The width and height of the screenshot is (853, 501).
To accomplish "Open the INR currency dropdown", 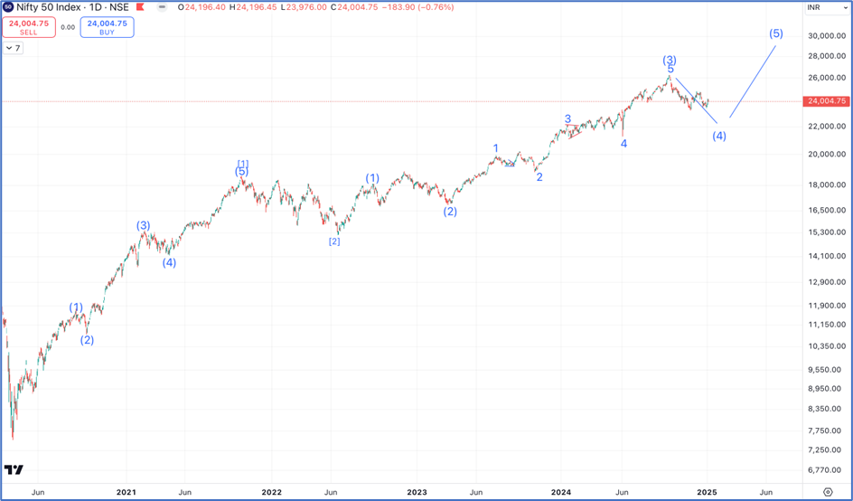I will pos(827,7).
